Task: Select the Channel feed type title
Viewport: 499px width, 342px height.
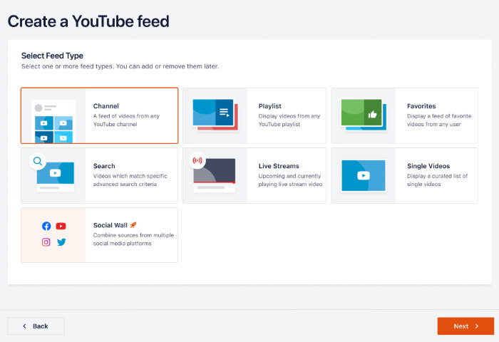Action: [x=106, y=106]
